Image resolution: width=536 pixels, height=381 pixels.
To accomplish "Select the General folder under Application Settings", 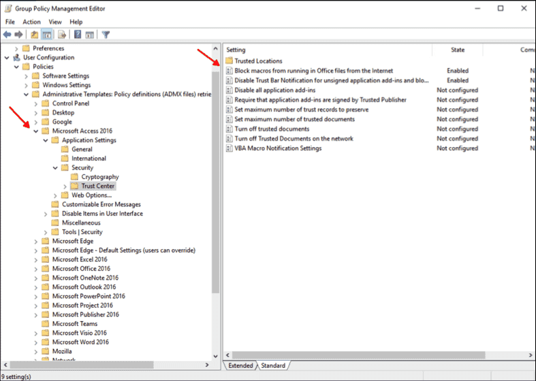I will click(x=82, y=149).
